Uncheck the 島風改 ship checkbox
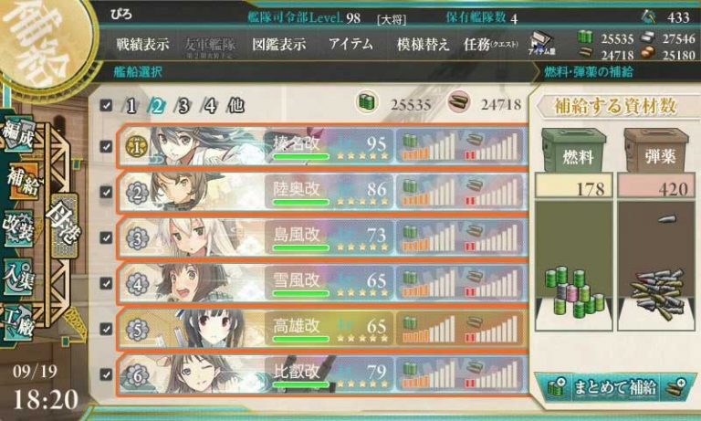 106,237
